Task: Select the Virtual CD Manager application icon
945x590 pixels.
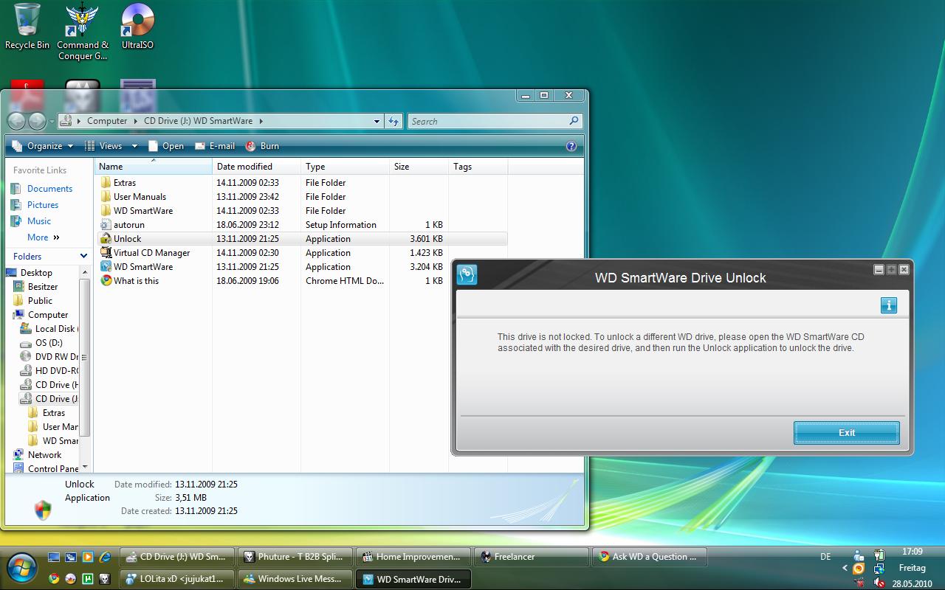Action: tap(106, 253)
